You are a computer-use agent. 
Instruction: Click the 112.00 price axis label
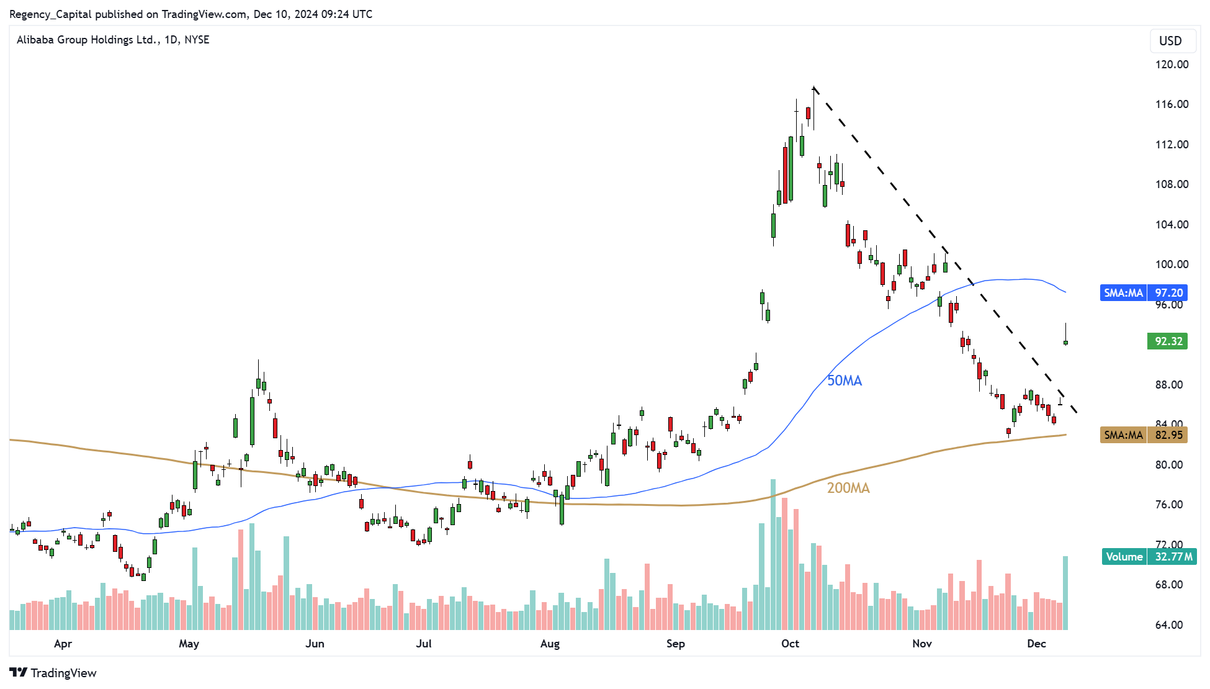pyautogui.click(x=1172, y=145)
